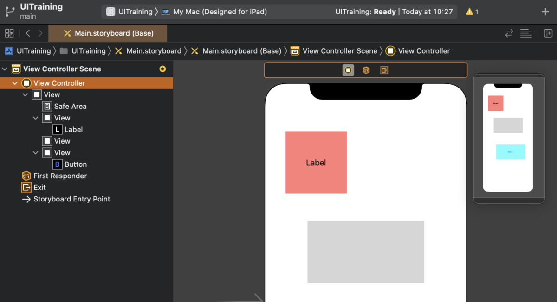The height and width of the screenshot is (302, 557).
Task: Collapse the View Controller disclosure arrow
Action: pos(15,83)
